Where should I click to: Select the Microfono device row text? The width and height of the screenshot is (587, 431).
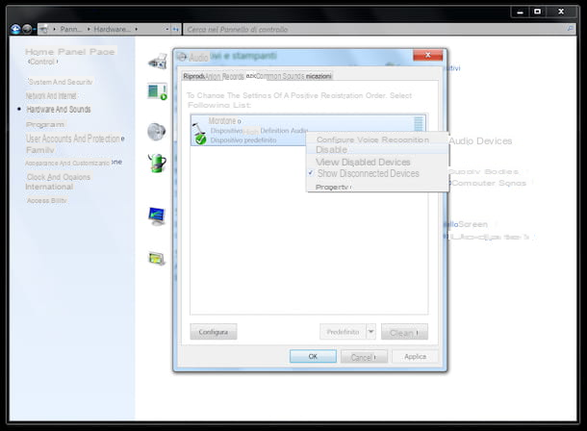[224, 121]
